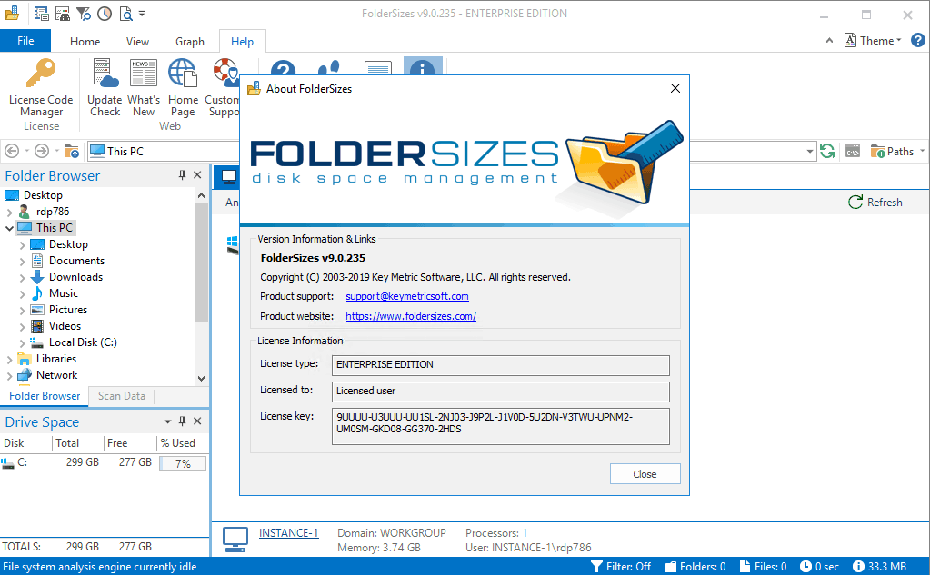Expand the Network tree node
930x575 pixels.
(x=9, y=376)
